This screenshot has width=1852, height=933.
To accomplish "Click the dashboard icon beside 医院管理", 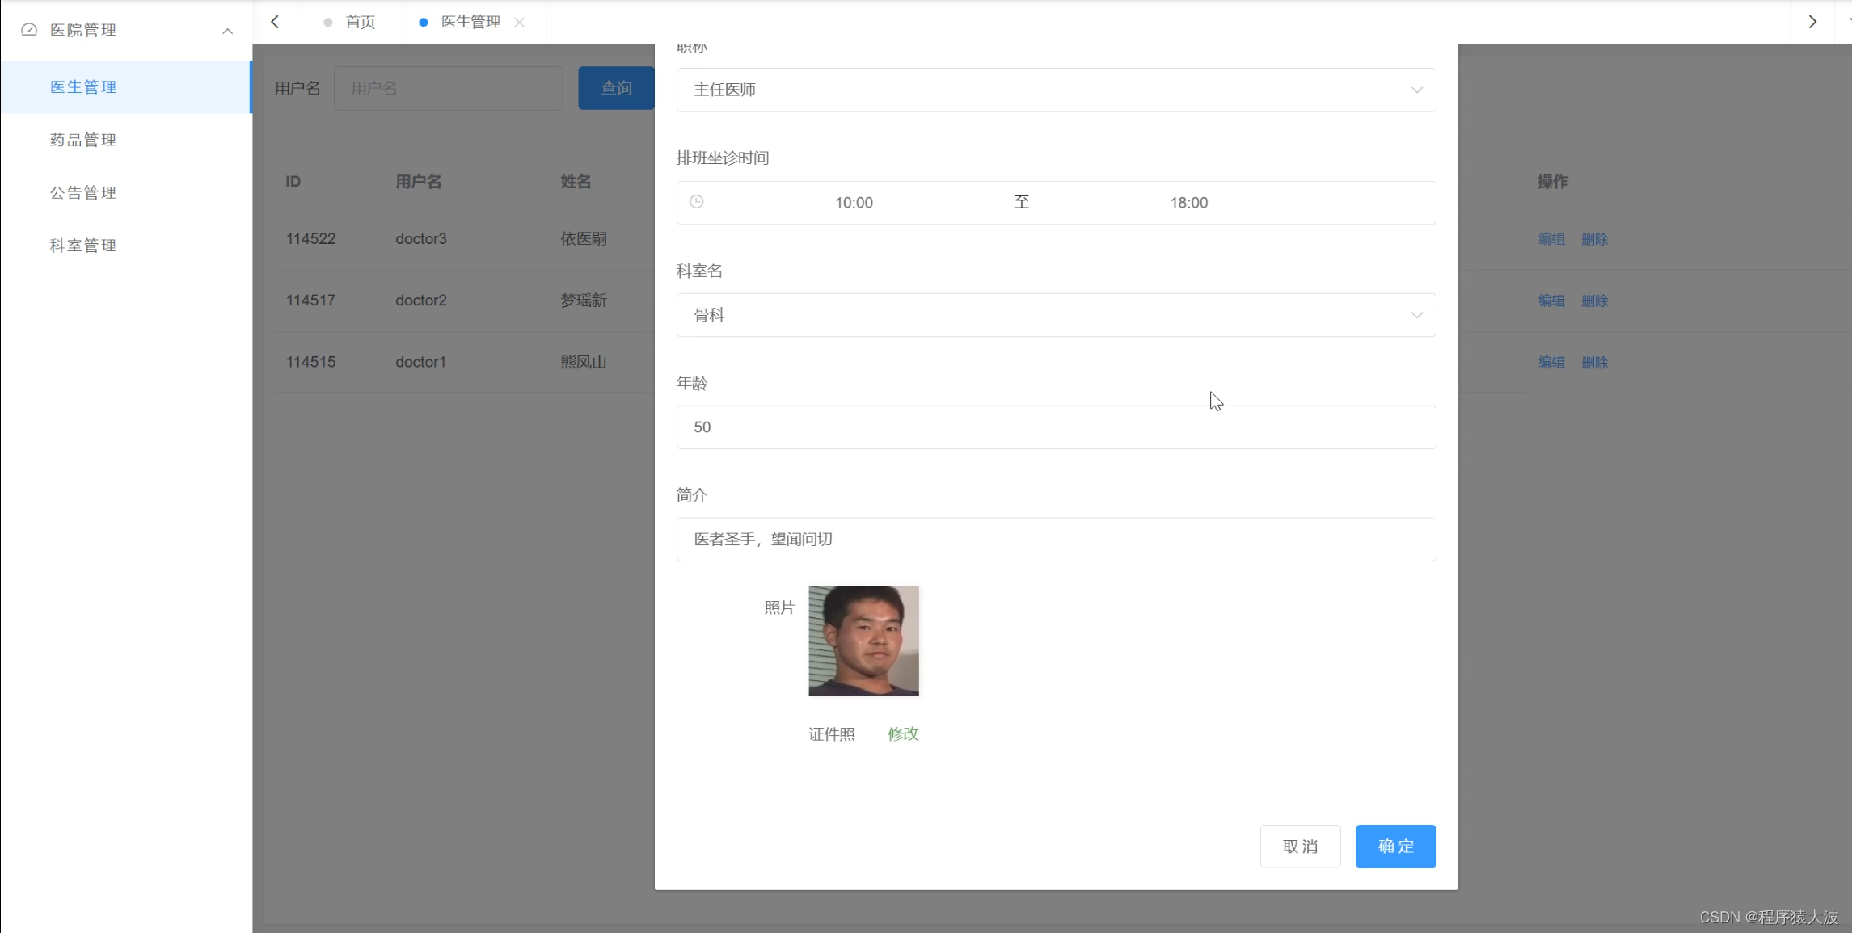I will click(29, 30).
